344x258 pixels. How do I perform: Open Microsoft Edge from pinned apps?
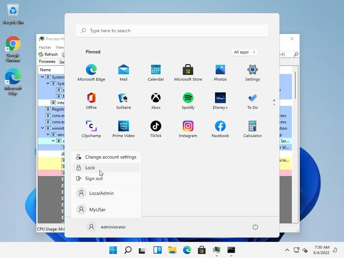pyautogui.click(x=91, y=73)
